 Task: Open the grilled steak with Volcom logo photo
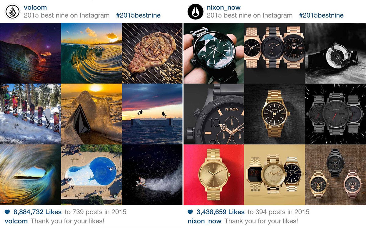(x=152, y=53)
